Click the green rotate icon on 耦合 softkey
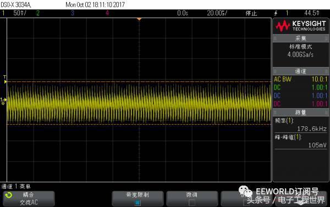The width and height of the screenshot is (330, 207). tap(9, 195)
